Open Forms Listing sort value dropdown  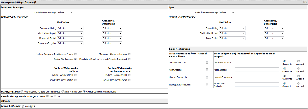(x=232, y=28)
